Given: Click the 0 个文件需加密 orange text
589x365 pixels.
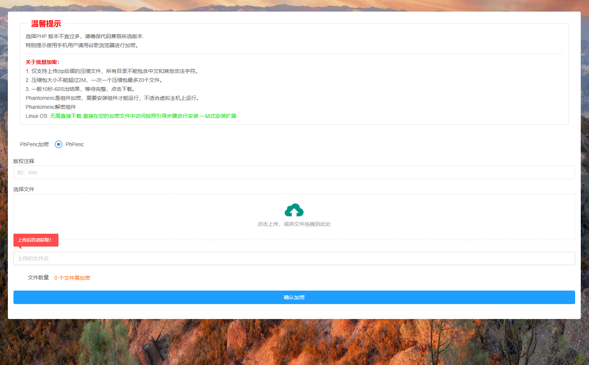Looking at the screenshot, I should pyautogui.click(x=72, y=278).
